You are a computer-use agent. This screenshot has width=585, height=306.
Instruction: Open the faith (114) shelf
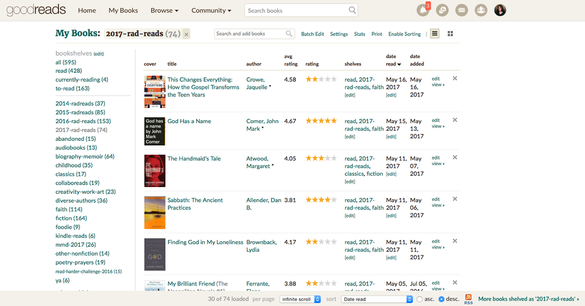pyautogui.click(x=68, y=209)
